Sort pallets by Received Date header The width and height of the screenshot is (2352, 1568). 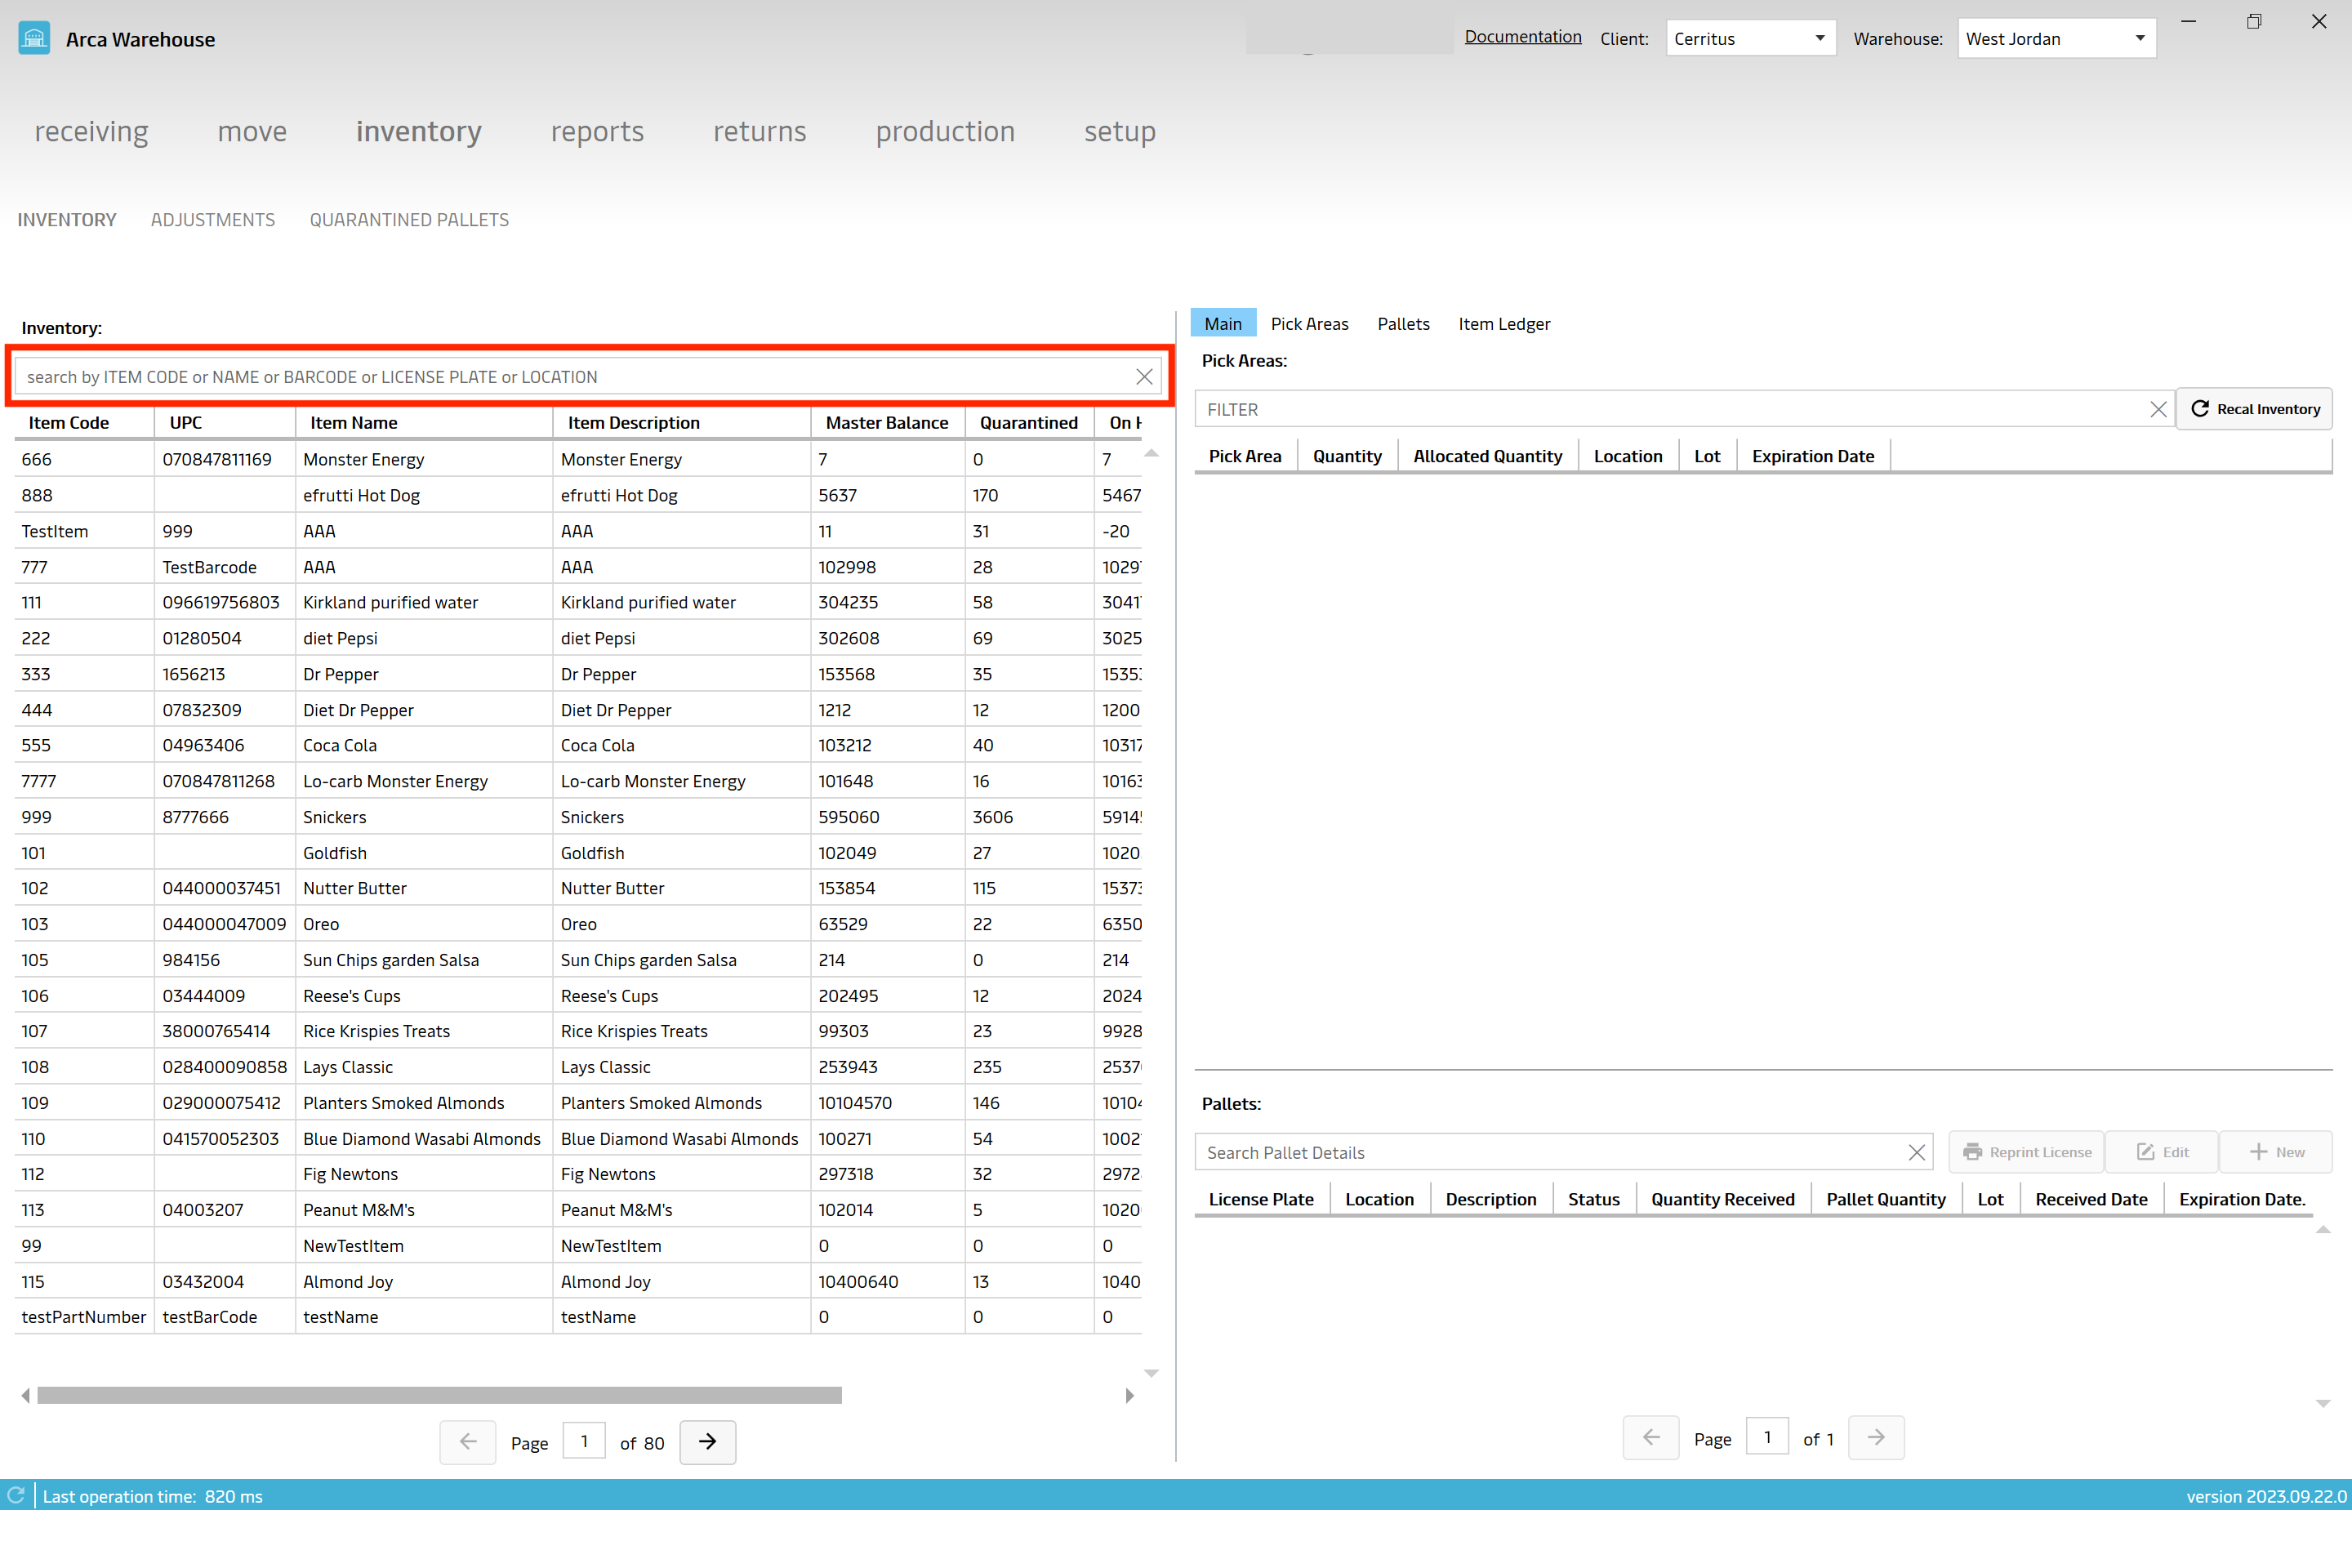2091,1199
